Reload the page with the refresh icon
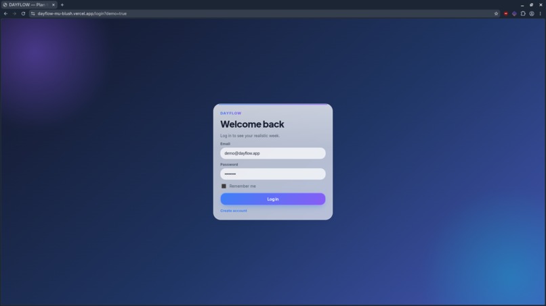546x306 pixels. pyautogui.click(x=23, y=14)
